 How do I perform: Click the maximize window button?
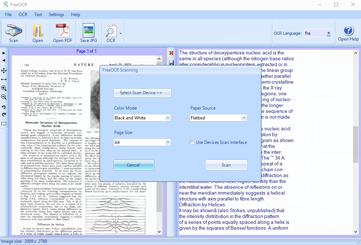[336, 4]
